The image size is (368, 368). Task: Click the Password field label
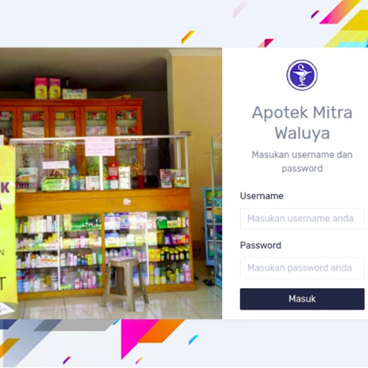(x=261, y=245)
